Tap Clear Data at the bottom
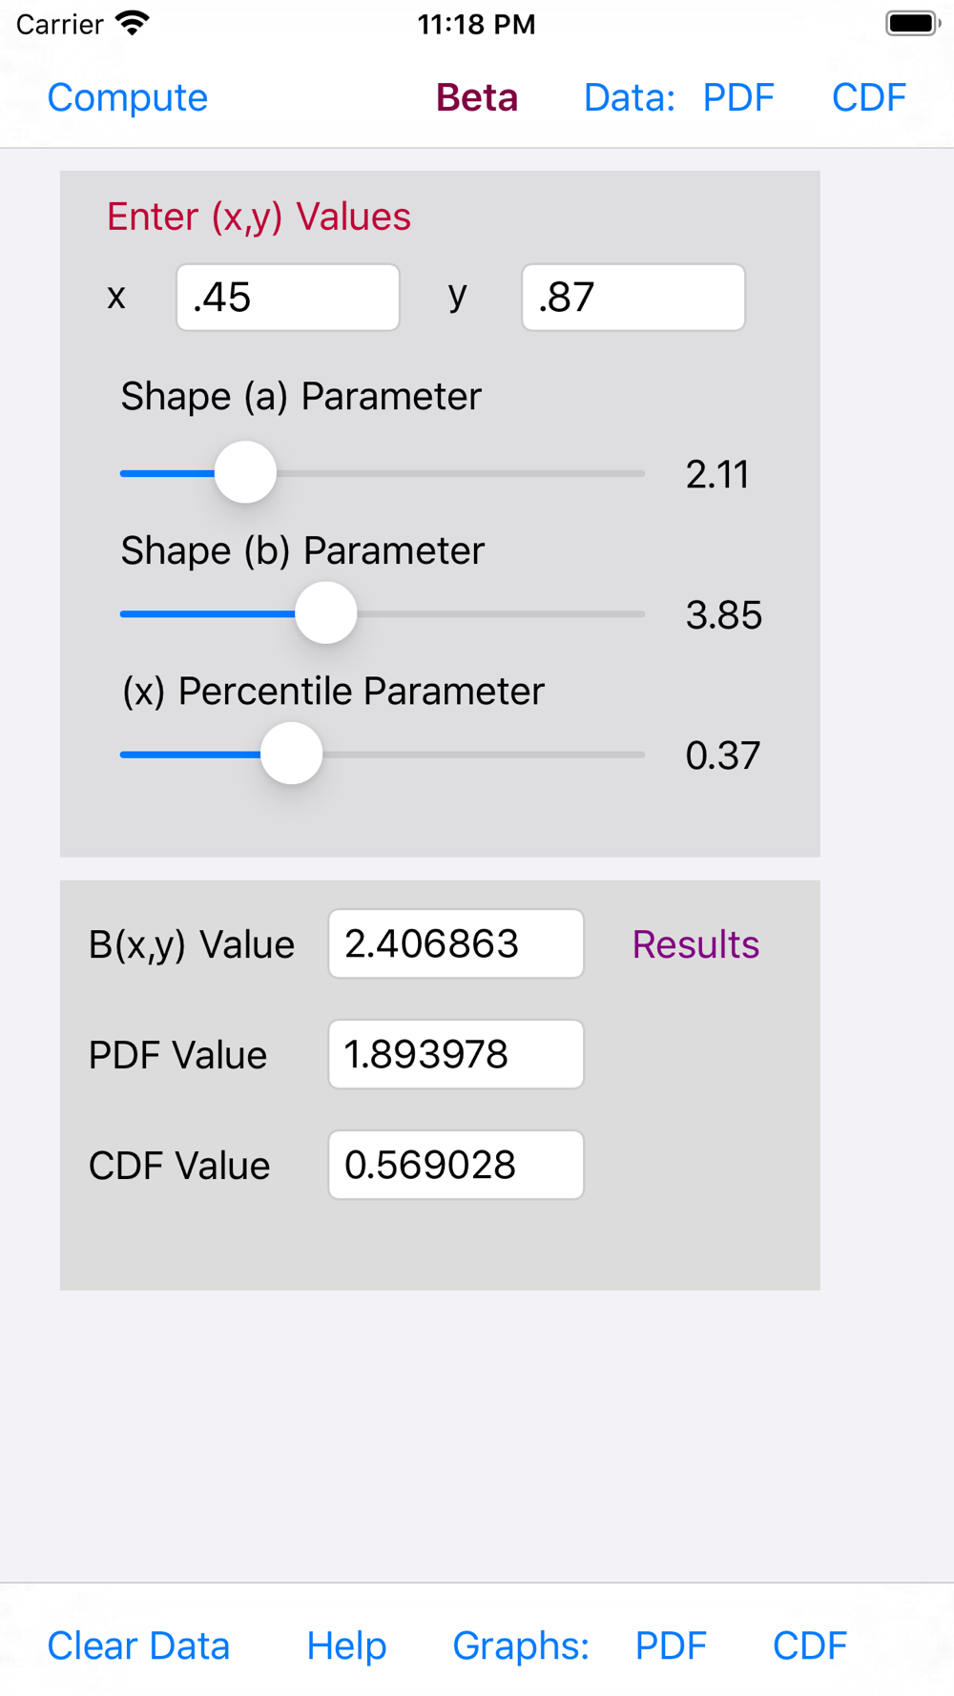Image resolution: width=954 pixels, height=1696 pixels. pos(138,1645)
